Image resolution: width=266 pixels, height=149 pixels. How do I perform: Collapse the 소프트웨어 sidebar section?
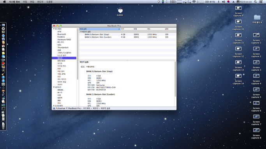point(54,106)
